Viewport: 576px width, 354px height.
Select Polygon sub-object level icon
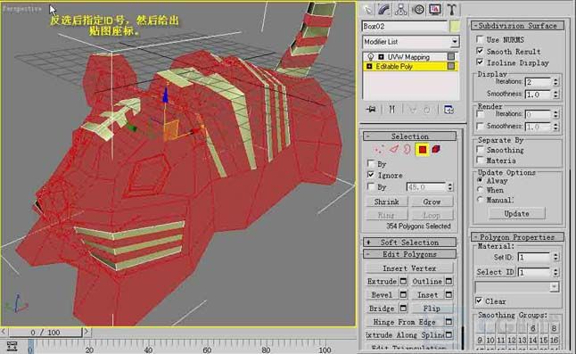422,150
